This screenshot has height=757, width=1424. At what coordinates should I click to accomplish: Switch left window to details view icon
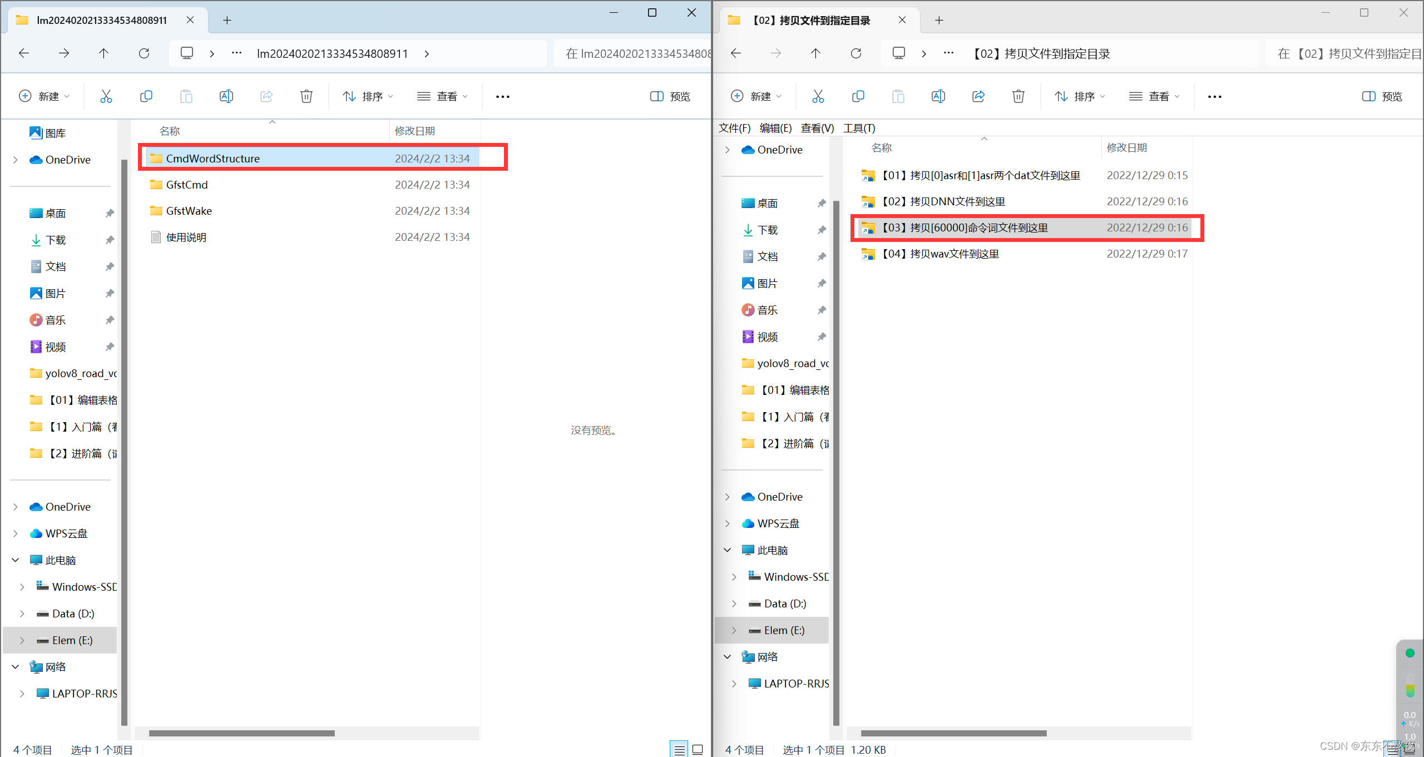[x=679, y=750]
